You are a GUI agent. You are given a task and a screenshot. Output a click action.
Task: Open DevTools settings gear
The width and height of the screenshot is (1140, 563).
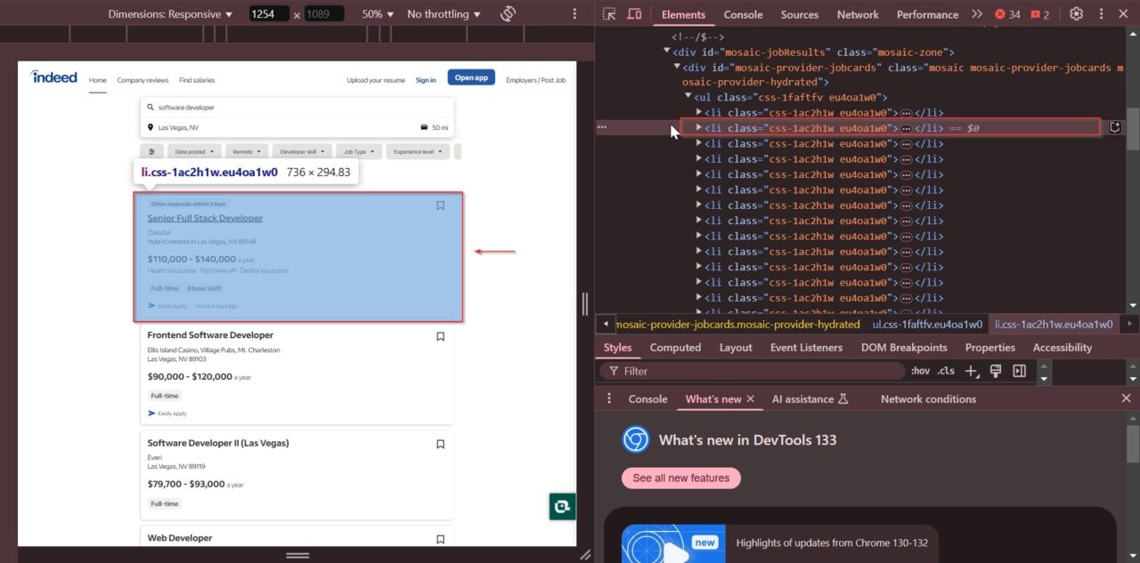point(1077,14)
